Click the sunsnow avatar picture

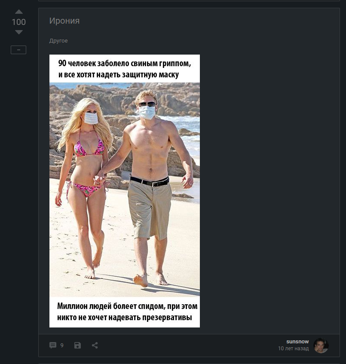point(321,346)
